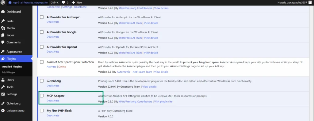The height and width of the screenshot is (121, 314).
Task: Open the comments bubble icon in admin bar
Action: tap(63, 2)
